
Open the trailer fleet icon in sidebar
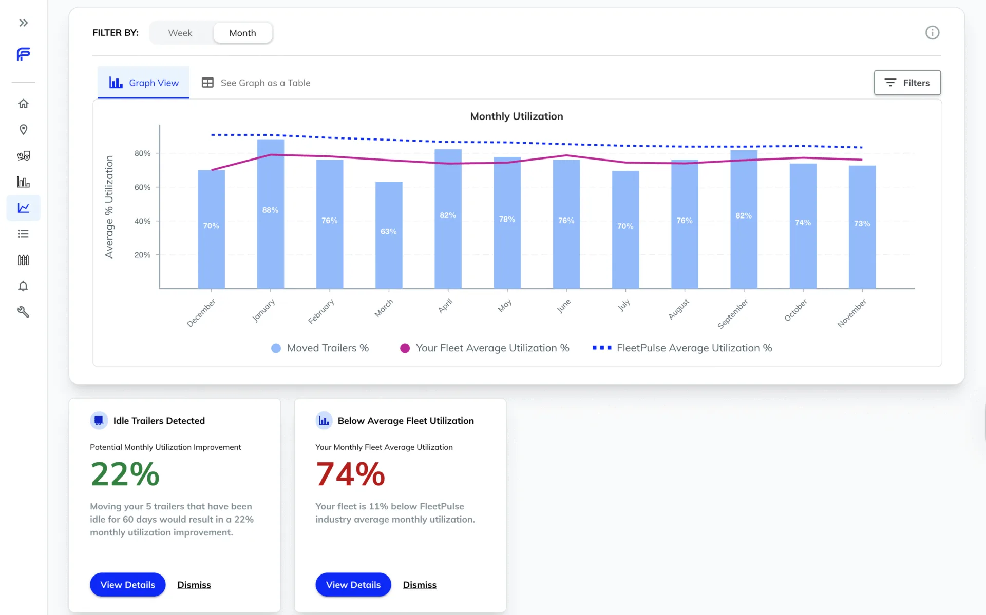(x=23, y=156)
